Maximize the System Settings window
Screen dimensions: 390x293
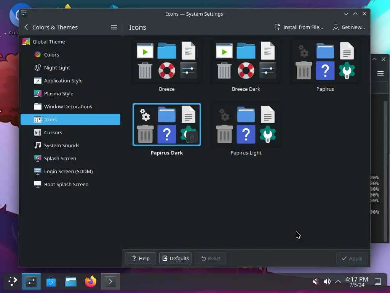(x=355, y=14)
